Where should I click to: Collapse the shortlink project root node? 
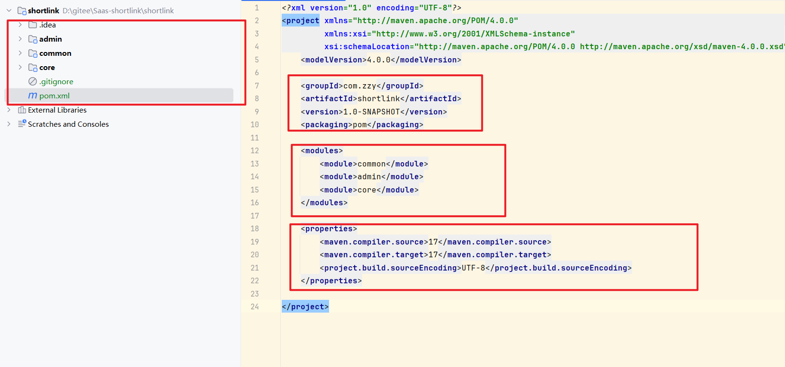(9, 10)
